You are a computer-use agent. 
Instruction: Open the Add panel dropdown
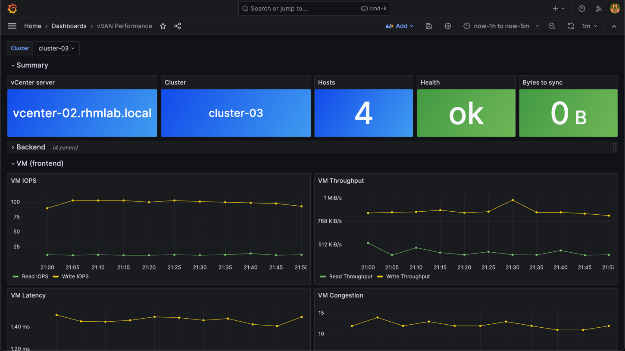tap(400, 26)
